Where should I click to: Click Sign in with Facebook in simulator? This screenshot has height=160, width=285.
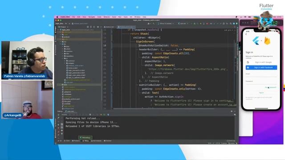click(261, 68)
